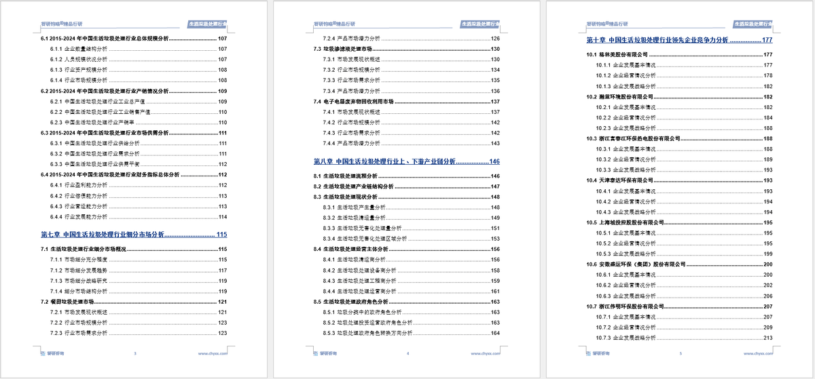Select TOC entry 6.4 行业财务指标总体分析
The width and height of the screenshot is (815, 379).
(x=134, y=174)
